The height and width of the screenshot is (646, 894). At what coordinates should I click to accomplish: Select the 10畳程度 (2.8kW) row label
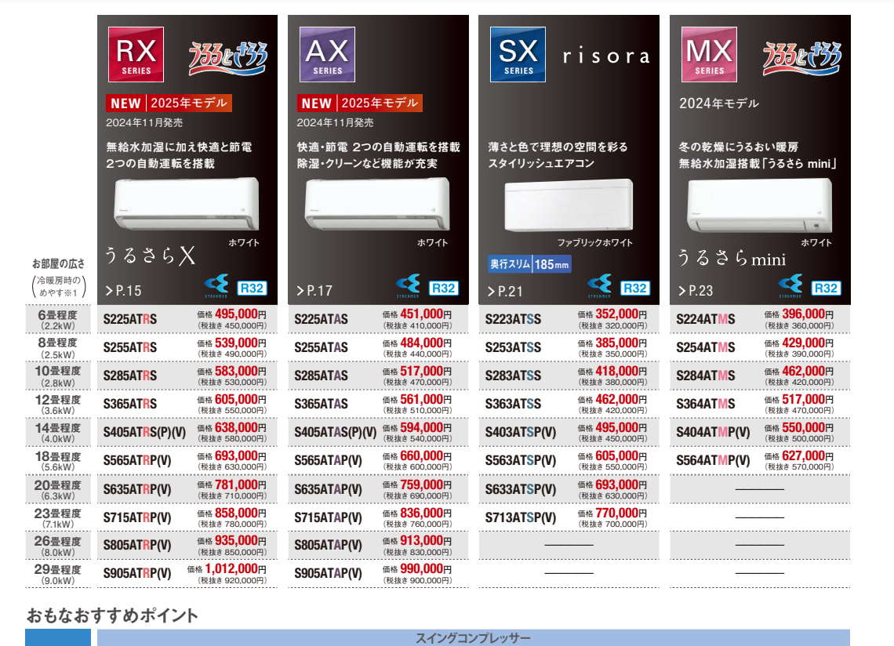click(x=57, y=376)
